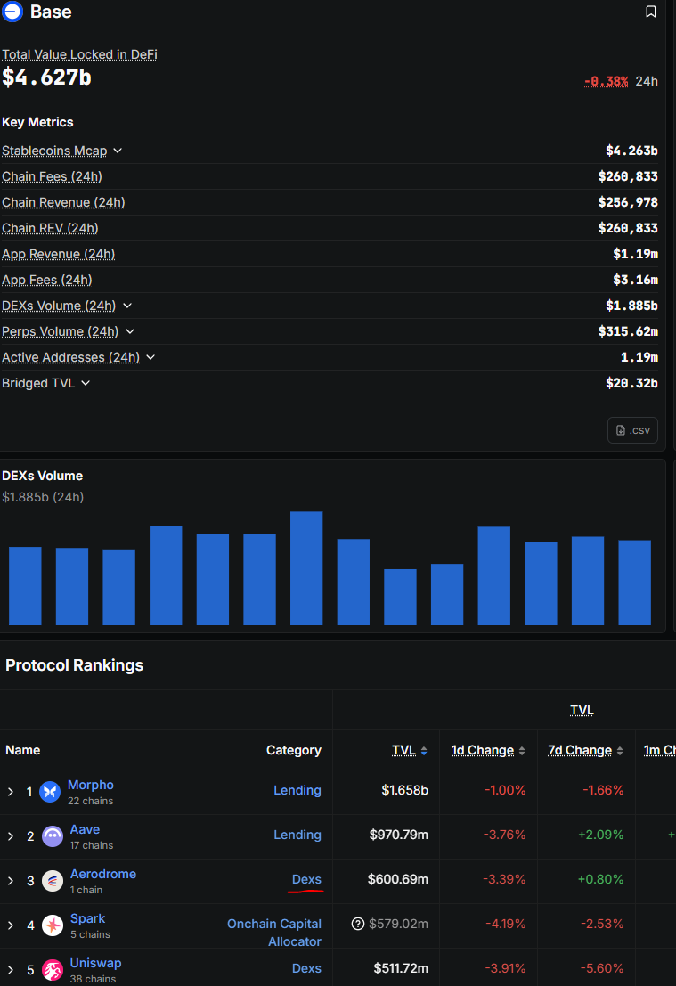Click the Protocol Rankings heading

[74, 665]
